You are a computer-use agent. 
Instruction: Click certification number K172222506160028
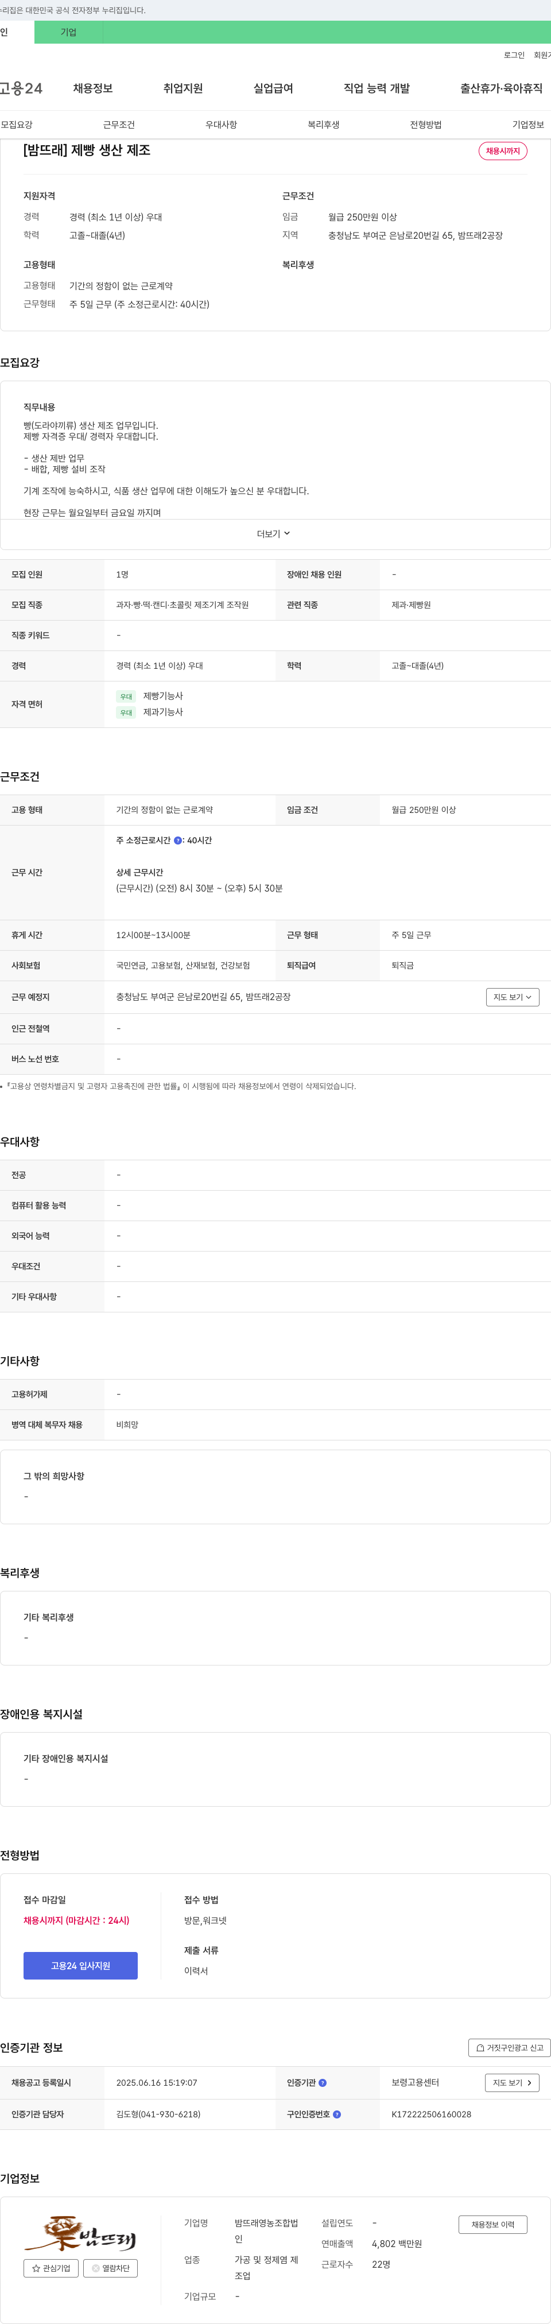[431, 2114]
